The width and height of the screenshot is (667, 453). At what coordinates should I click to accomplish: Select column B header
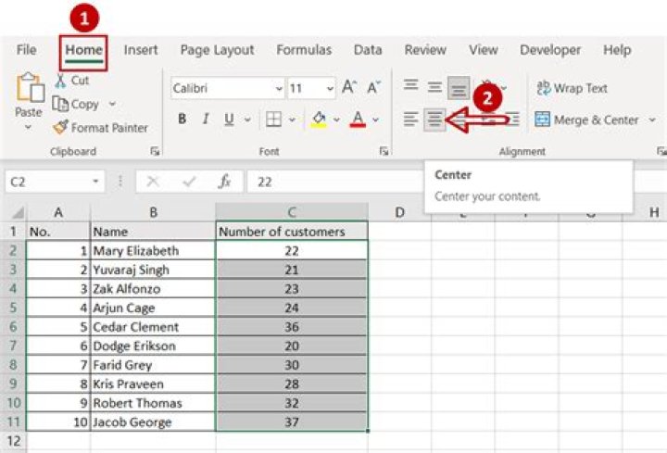[153, 212]
